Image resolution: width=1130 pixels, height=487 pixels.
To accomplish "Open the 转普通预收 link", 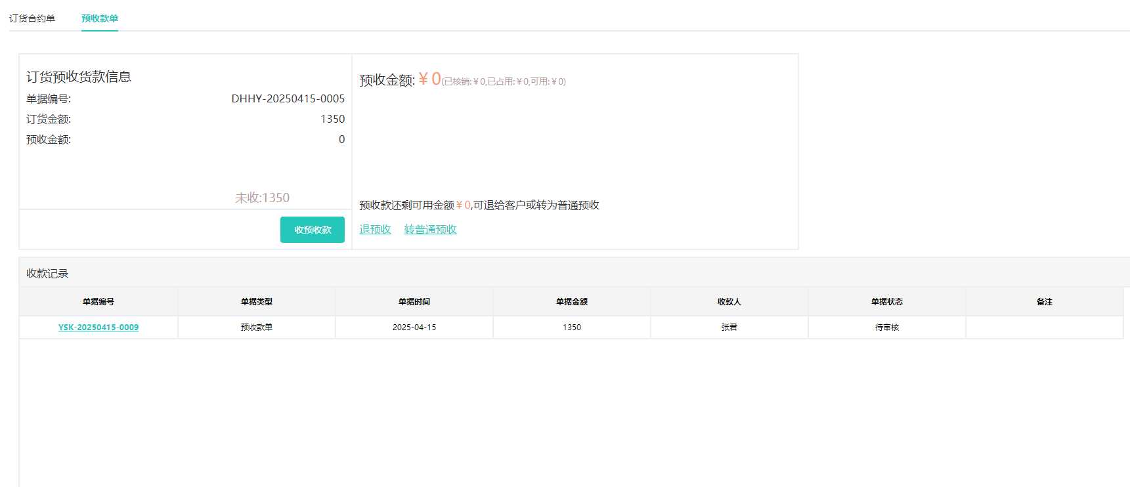I will (x=430, y=229).
